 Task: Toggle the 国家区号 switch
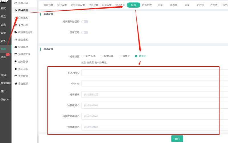pos(85,33)
